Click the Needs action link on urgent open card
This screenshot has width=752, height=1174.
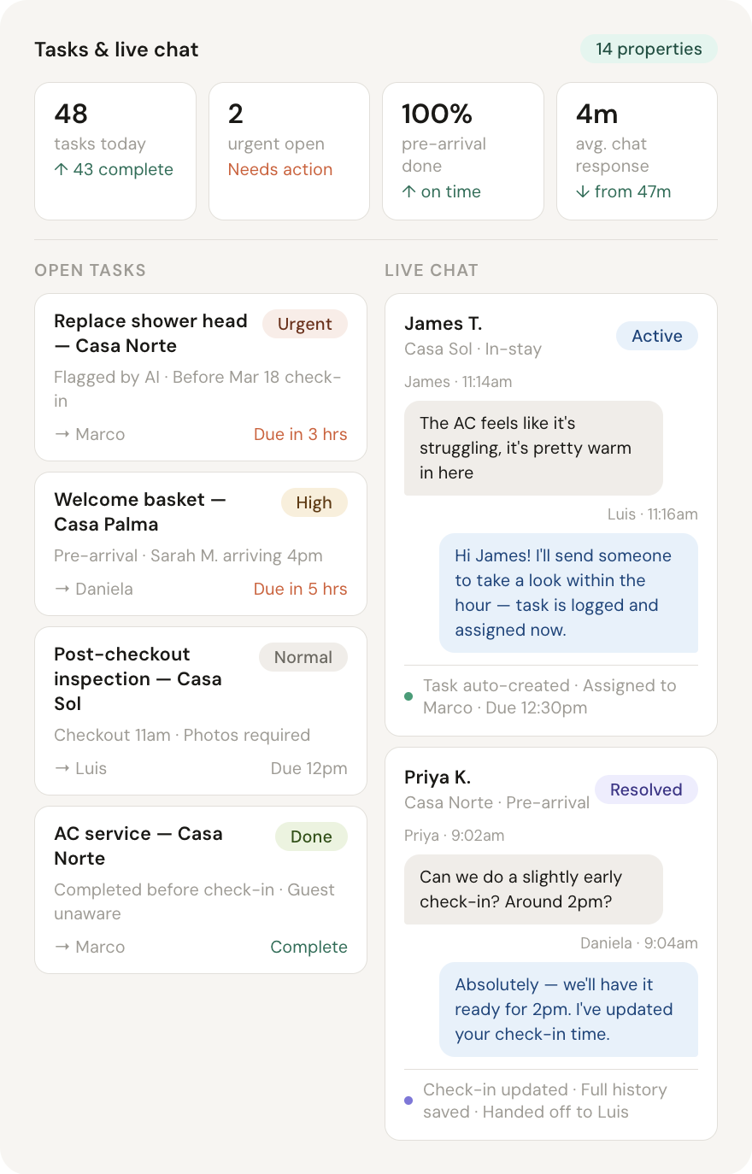coord(280,169)
